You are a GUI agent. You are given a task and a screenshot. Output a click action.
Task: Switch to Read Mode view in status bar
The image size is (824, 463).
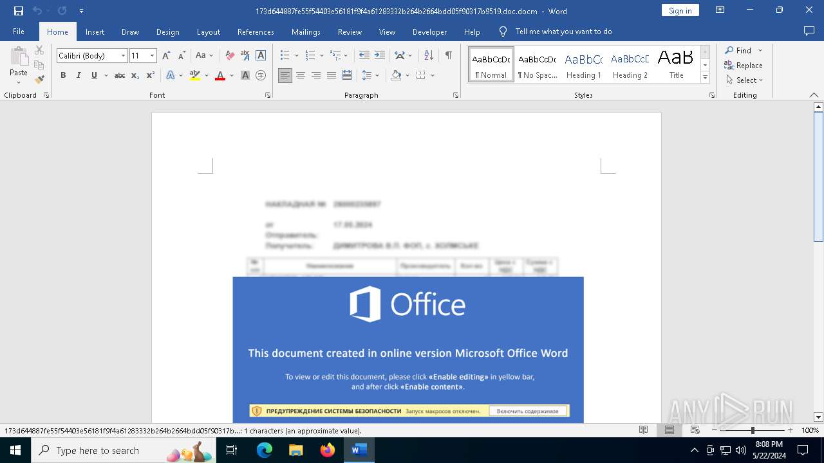pos(643,430)
